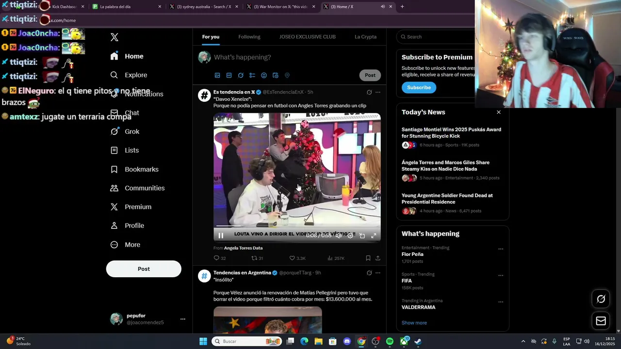This screenshot has width=621, height=349.
Task: Switch to the For you tab
Action: tap(211, 37)
